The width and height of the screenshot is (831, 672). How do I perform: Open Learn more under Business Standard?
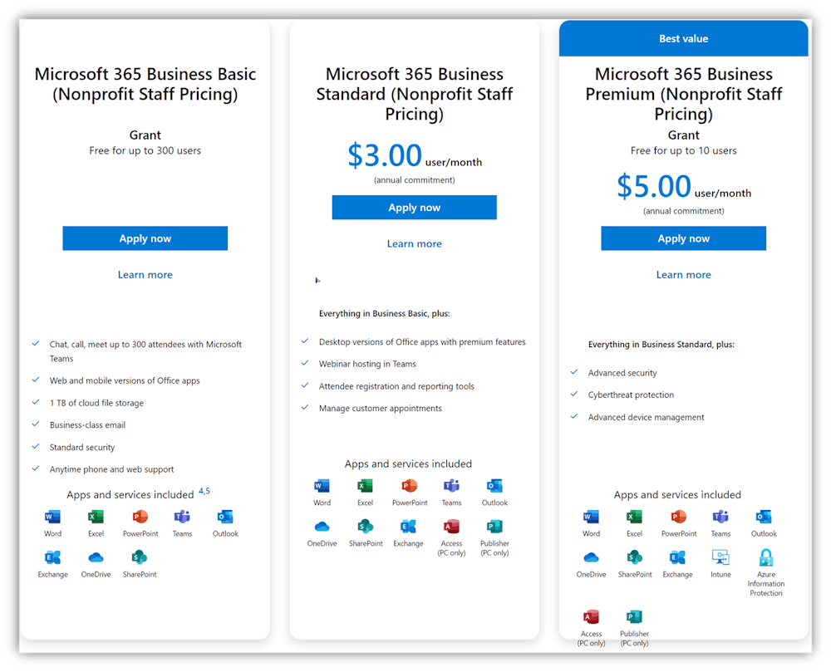pos(415,244)
